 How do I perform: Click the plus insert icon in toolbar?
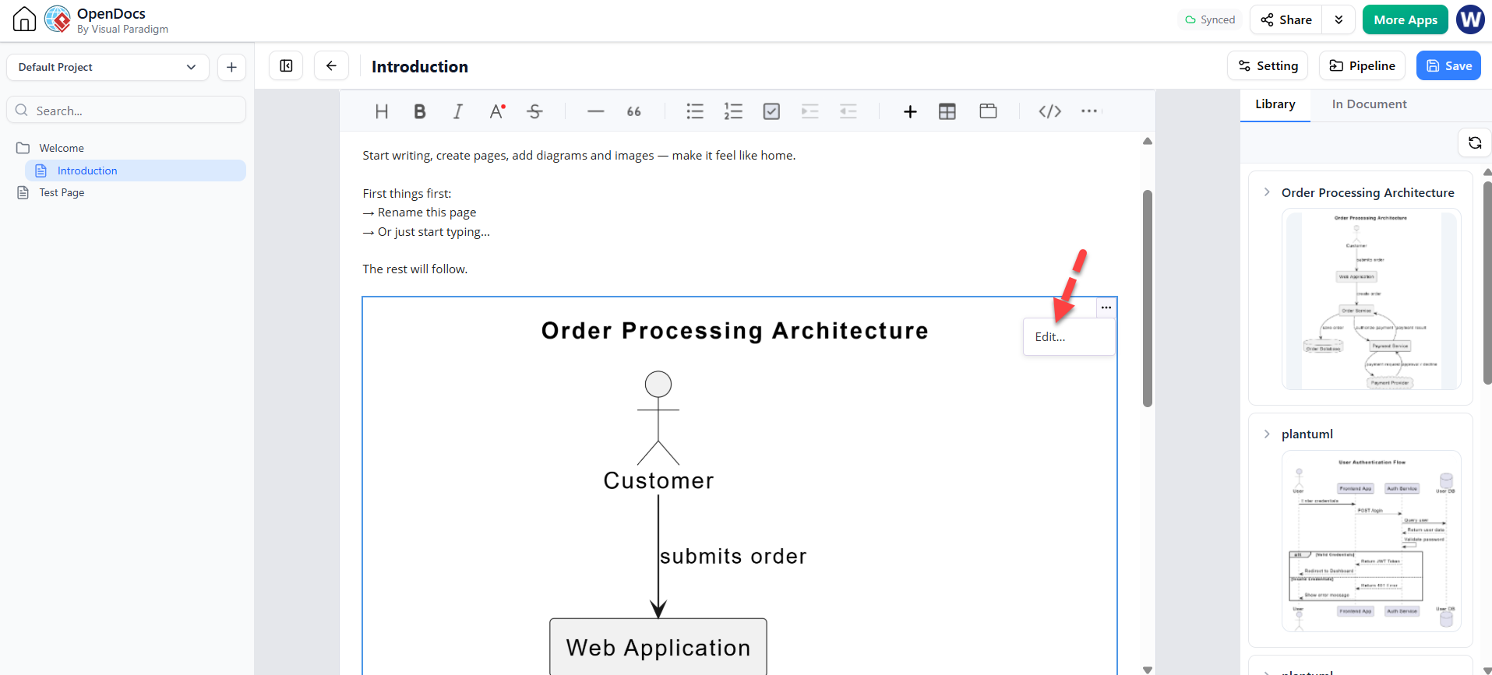pos(910,111)
